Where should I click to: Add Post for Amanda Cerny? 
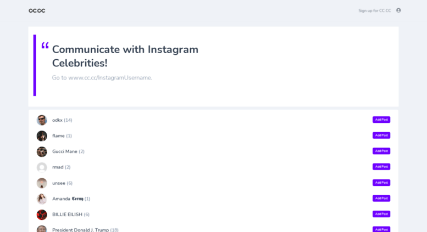pos(381,199)
